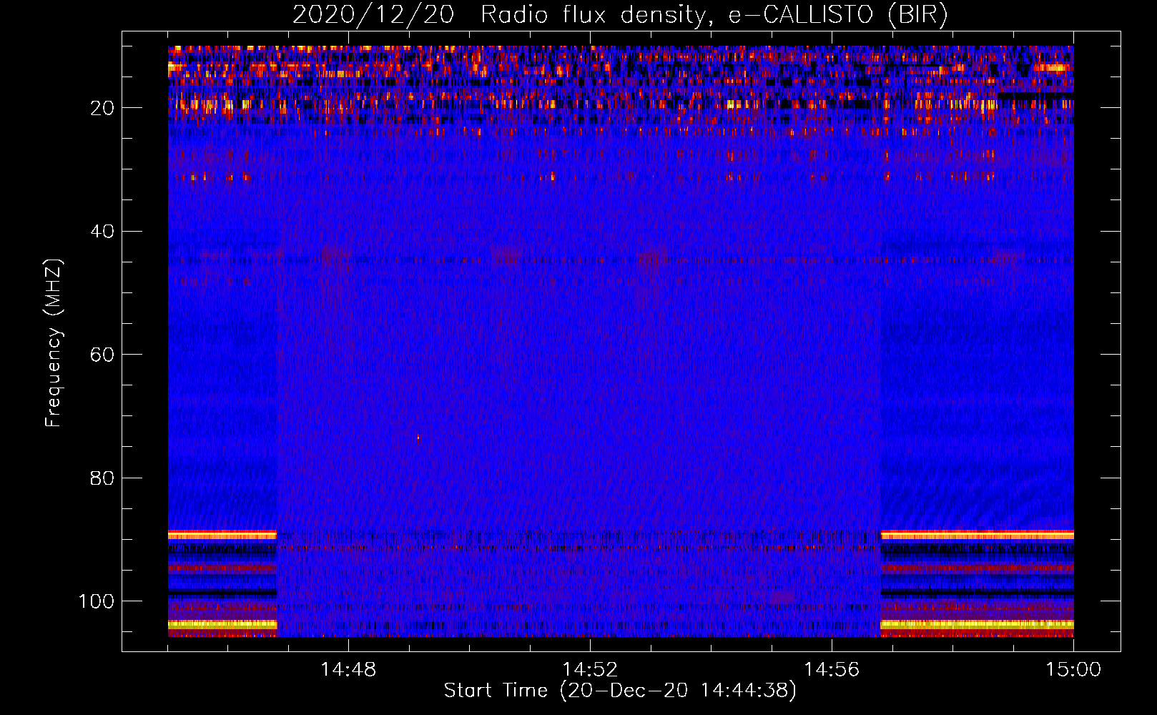The image size is (1157, 715).
Task: Click the "Start Time (20-Dec-20 14:44:38)" label
Action: pyautogui.click(x=620, y=691)
